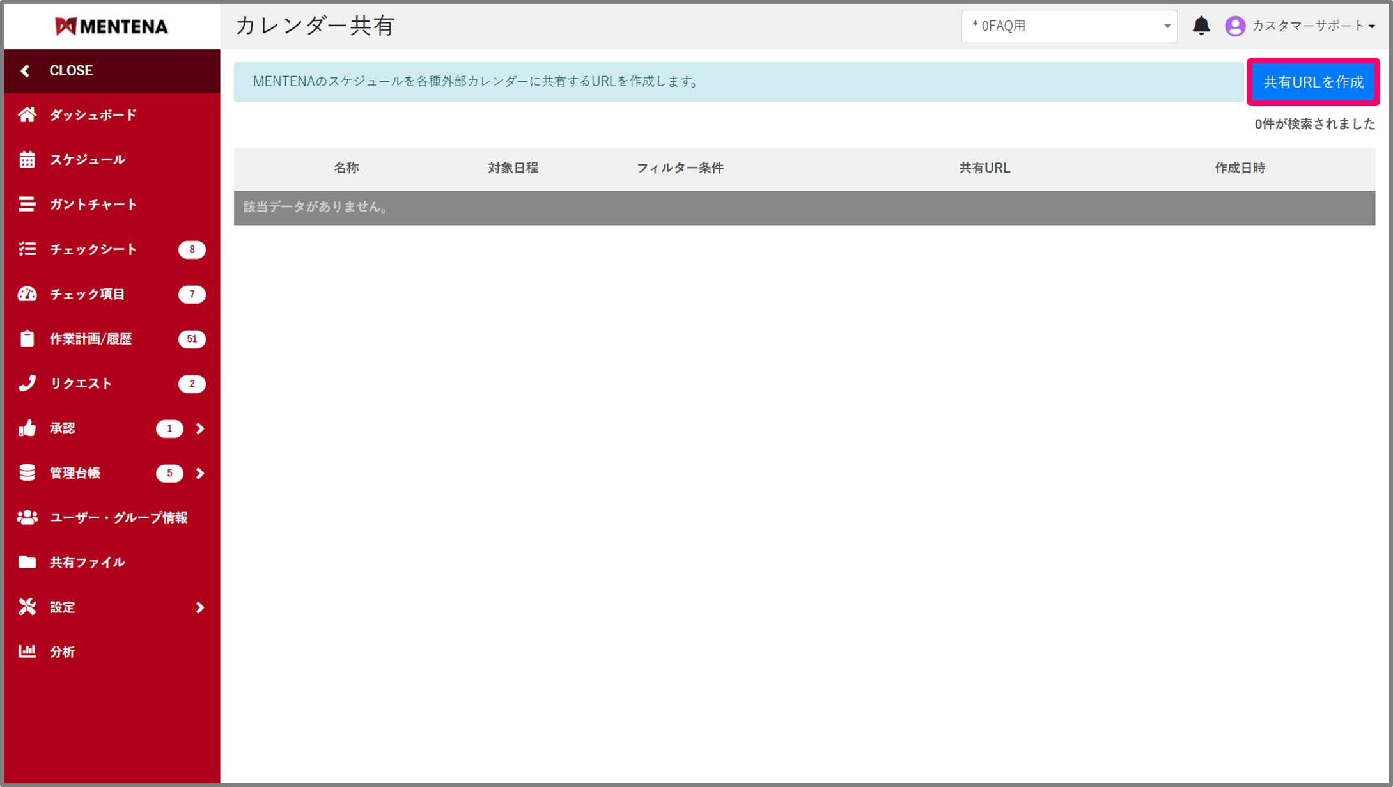Click the schedule calendar icon
The image size is (1393, 787).
tap(27, 160)
